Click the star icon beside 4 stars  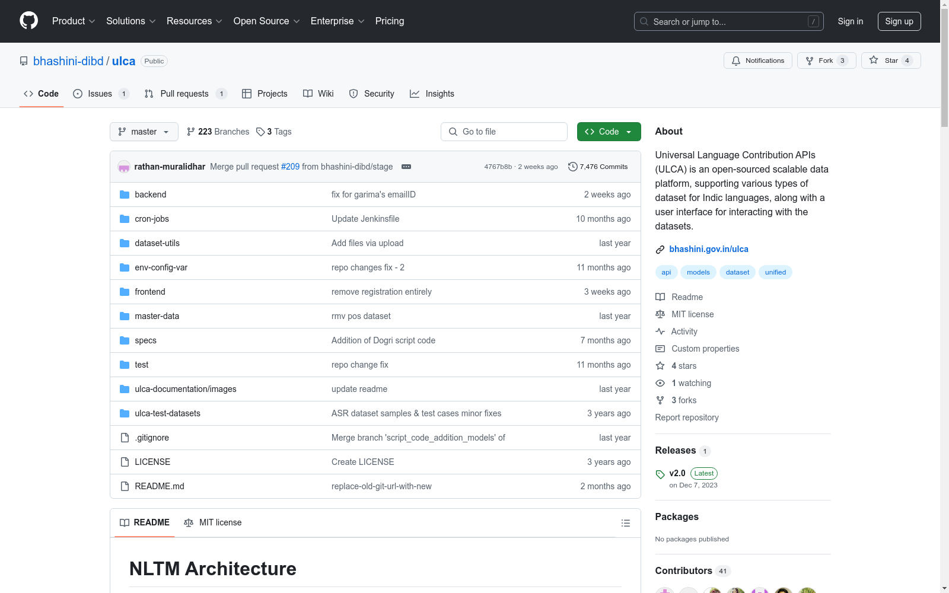660,366
